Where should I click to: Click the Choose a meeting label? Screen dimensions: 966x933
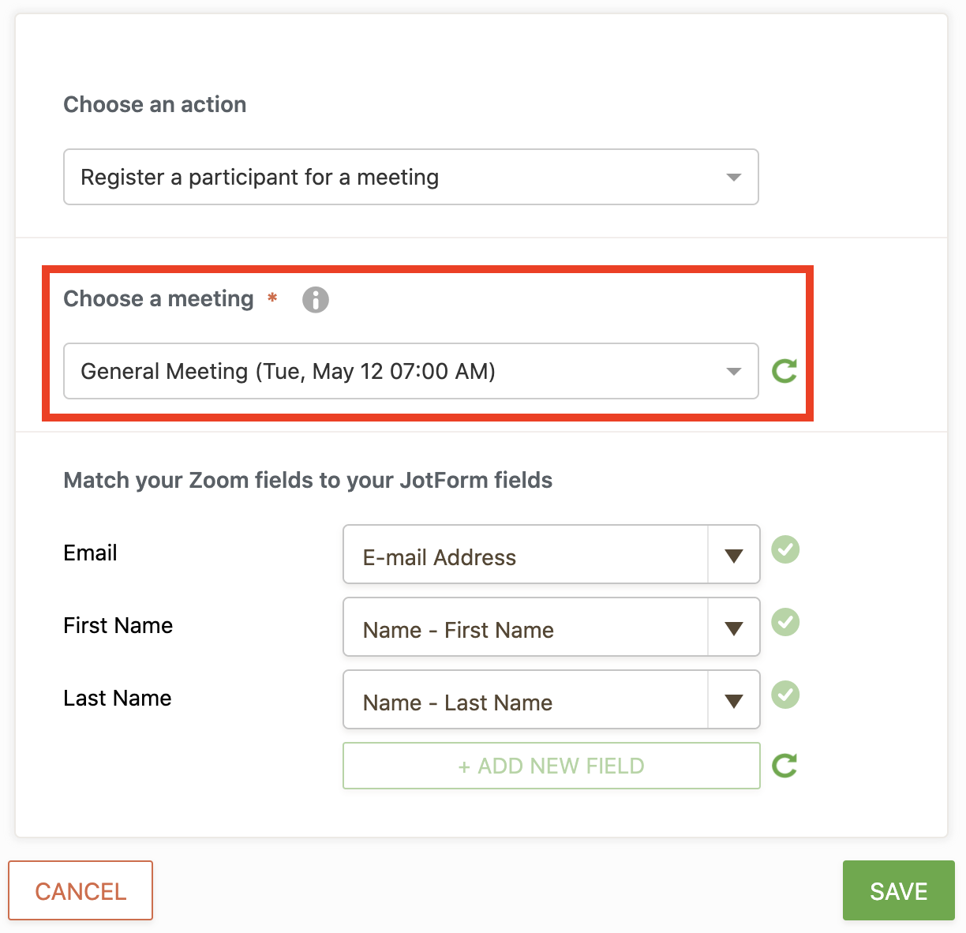[x=159, y=299]
